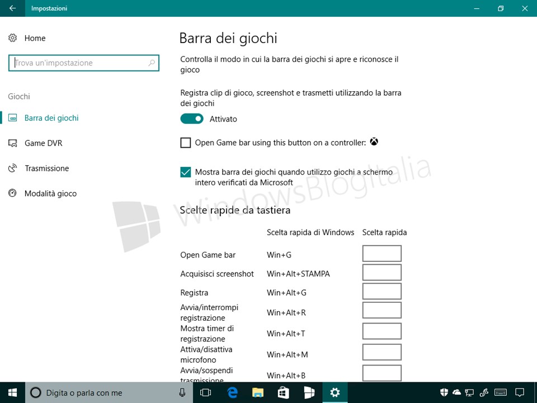This screenshot has width=537, height=403.
Task: Open Windows Defender tray icon
Action: [x=444, y=393]
